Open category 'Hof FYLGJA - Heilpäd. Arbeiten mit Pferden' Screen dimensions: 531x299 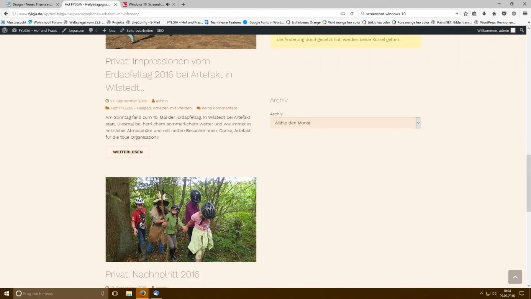click(x=151, y=108)
